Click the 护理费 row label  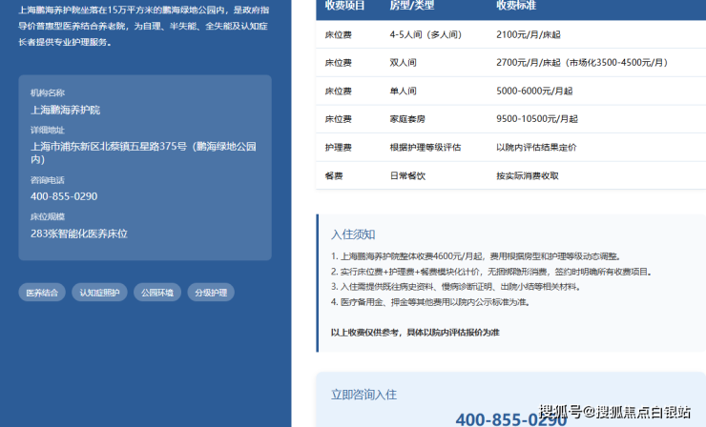point(338,147)
